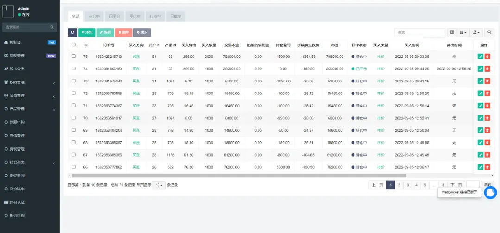
Task: Click the red delete icon for order 66
Action: click(487, 167)
